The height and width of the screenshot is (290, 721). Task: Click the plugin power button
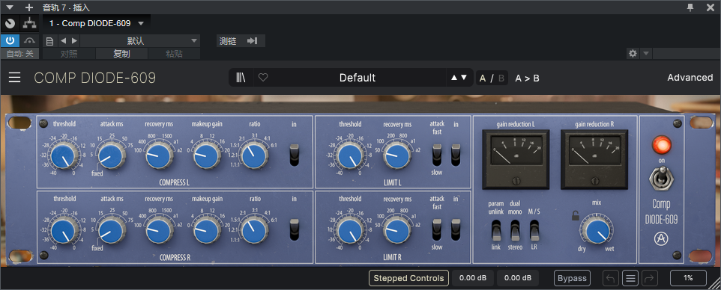pyautogui.click(x=10, y=40)
